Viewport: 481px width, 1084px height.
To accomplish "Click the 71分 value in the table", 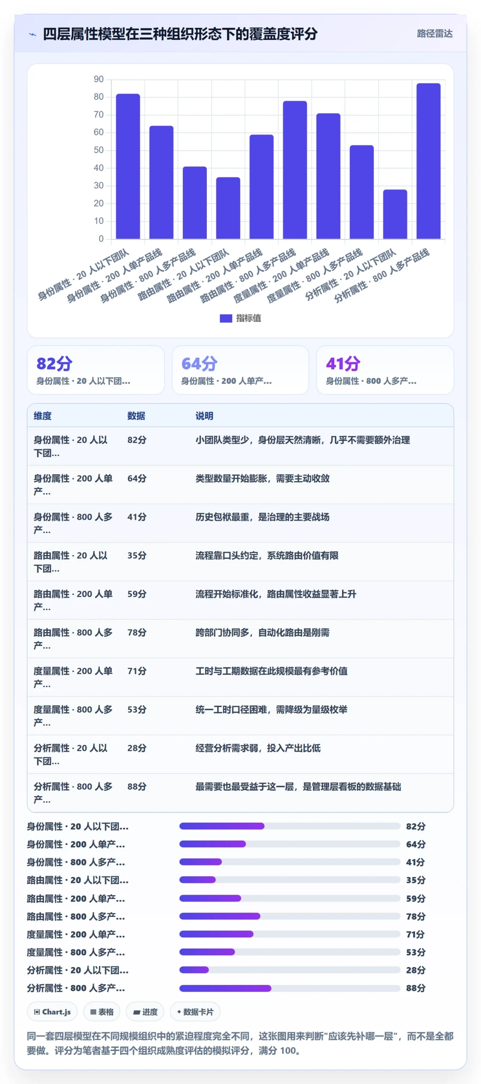I will [137, 671].
